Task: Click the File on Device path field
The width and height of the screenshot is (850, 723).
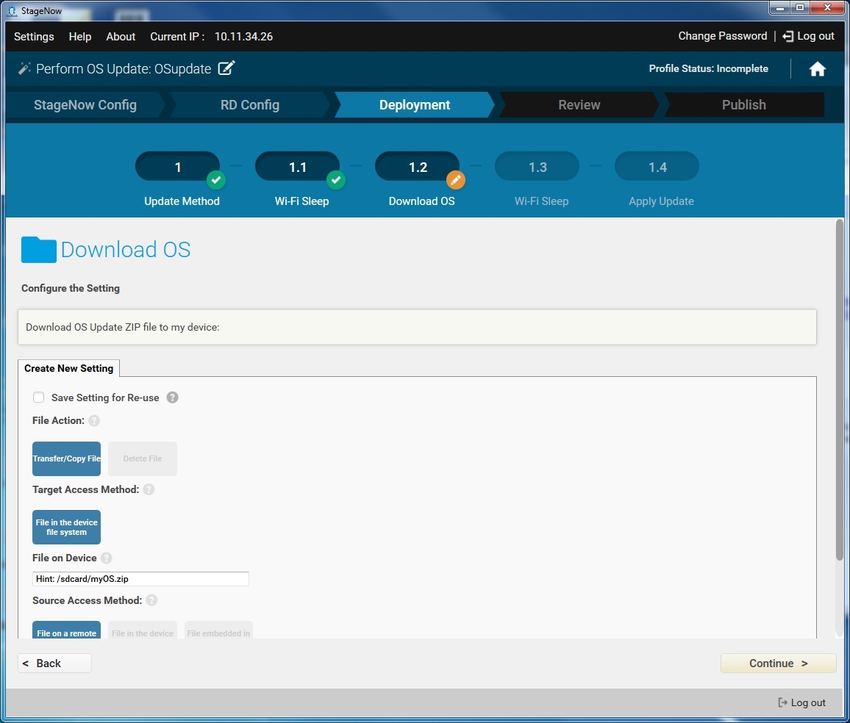Action: tap(140, 579)
